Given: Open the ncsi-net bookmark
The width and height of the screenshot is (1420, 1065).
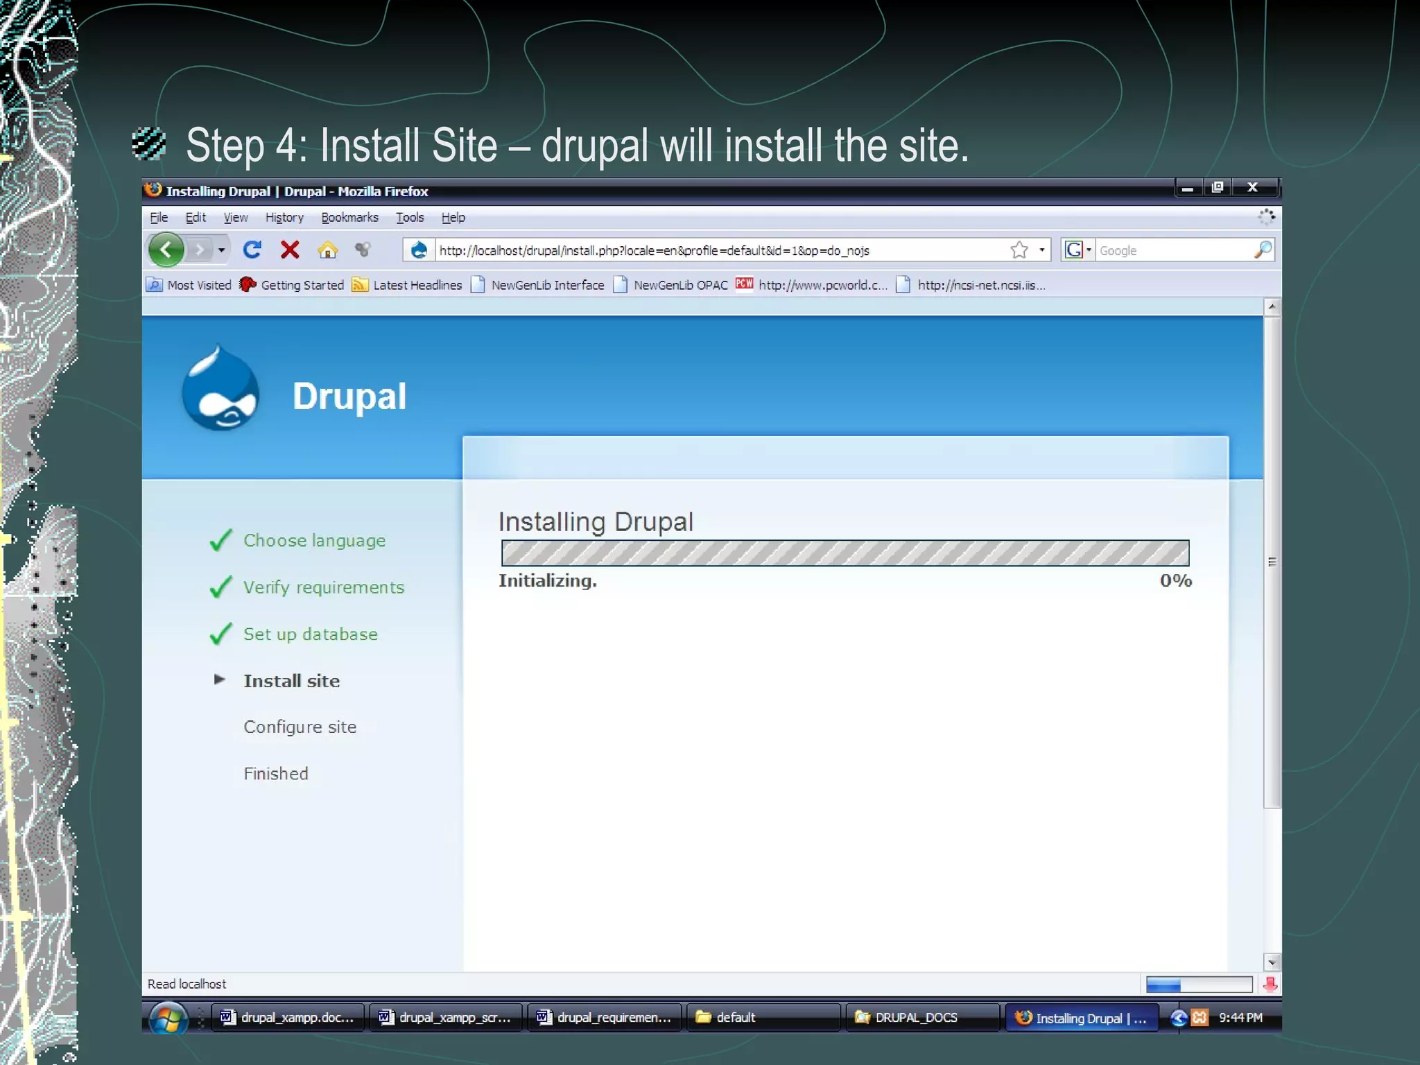Looking at the screenshot, I should (x=971, y=285).
